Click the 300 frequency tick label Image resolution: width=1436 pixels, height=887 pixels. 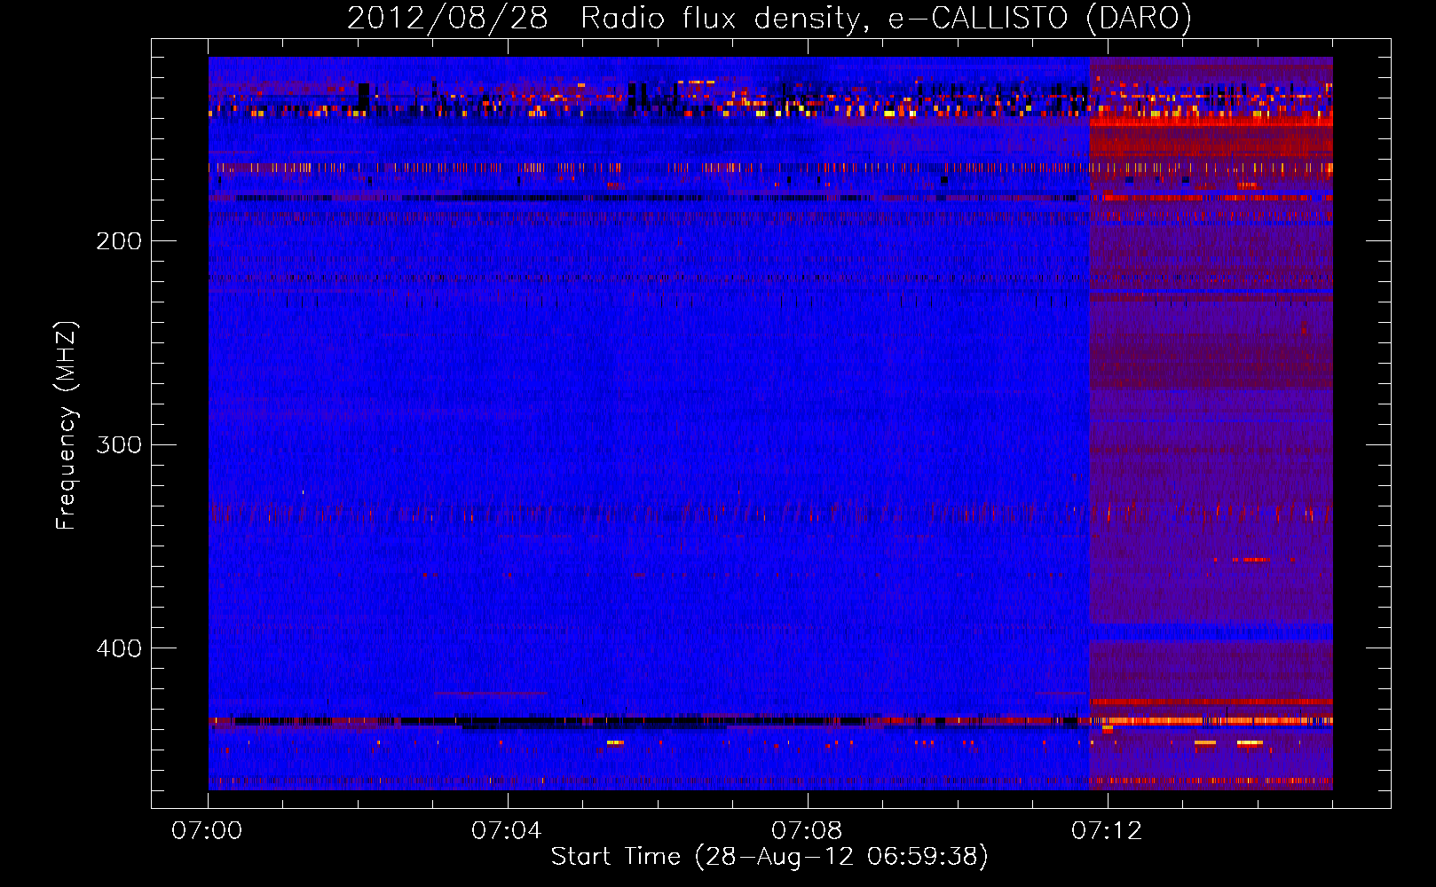[119, 444]
